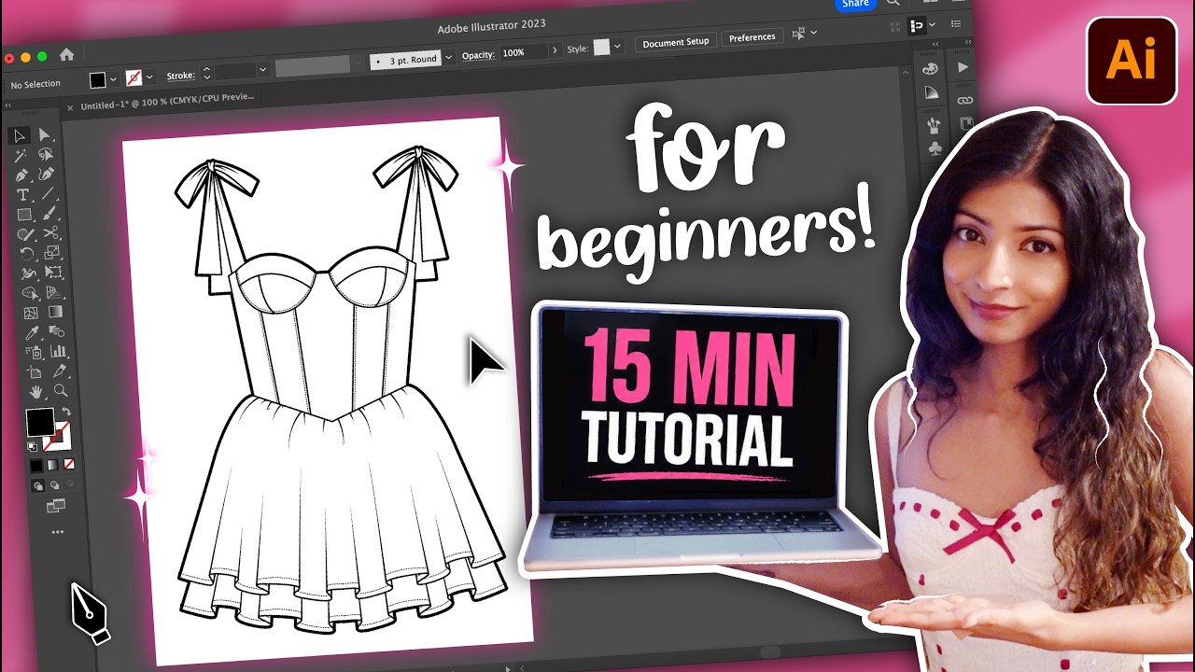Open the Symbols panel club icon

tap(935, 149)
